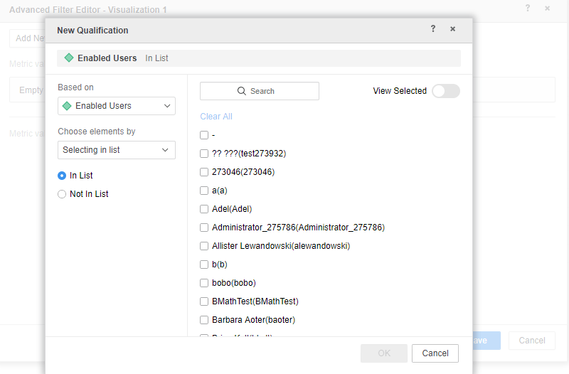This screenshot has height=374, width=569.
Task: Toggle the View Selected switch
Action: click(446, 91)
